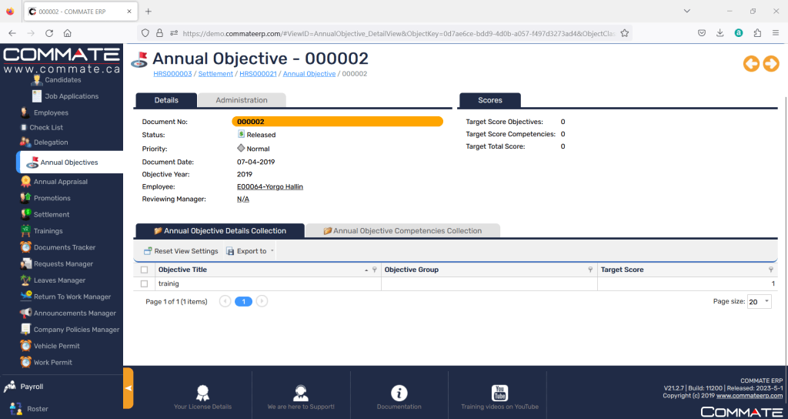
Task: Open employee link E00064-Yorgo Hallin
Action: pyautogui.click(x=270, y=186)
